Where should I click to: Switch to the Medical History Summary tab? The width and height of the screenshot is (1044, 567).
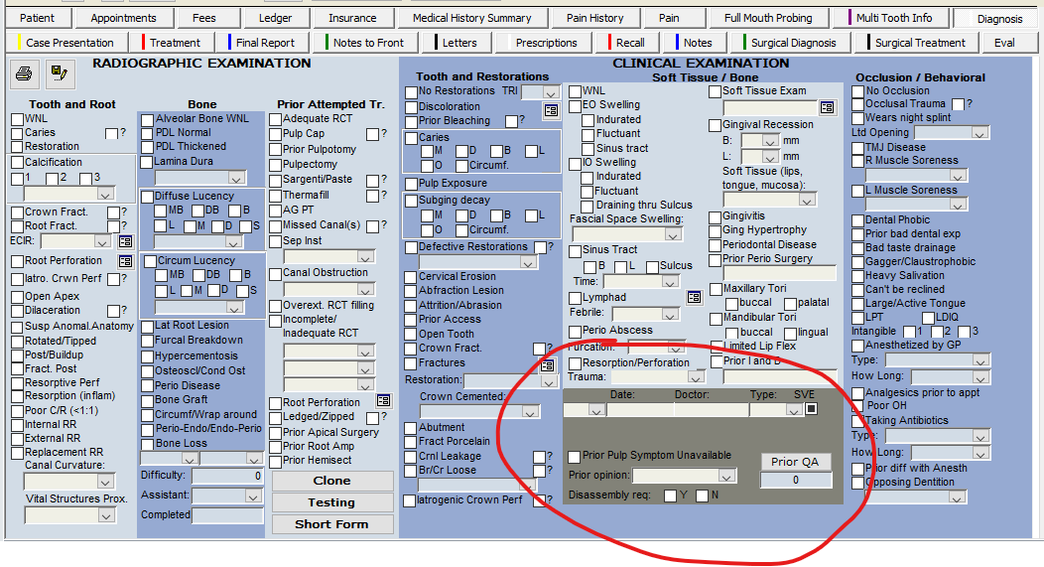471,18
